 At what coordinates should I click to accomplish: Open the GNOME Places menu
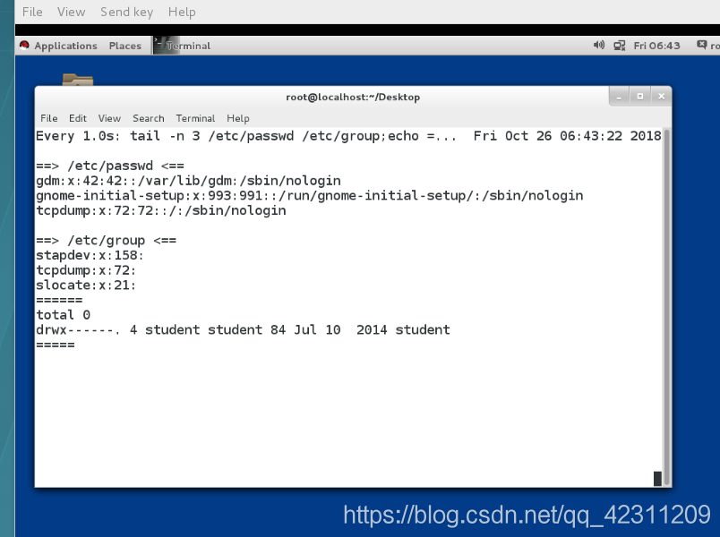tap(124, 46)
